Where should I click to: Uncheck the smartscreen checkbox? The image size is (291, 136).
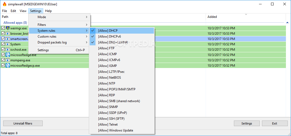pos(3,39)
